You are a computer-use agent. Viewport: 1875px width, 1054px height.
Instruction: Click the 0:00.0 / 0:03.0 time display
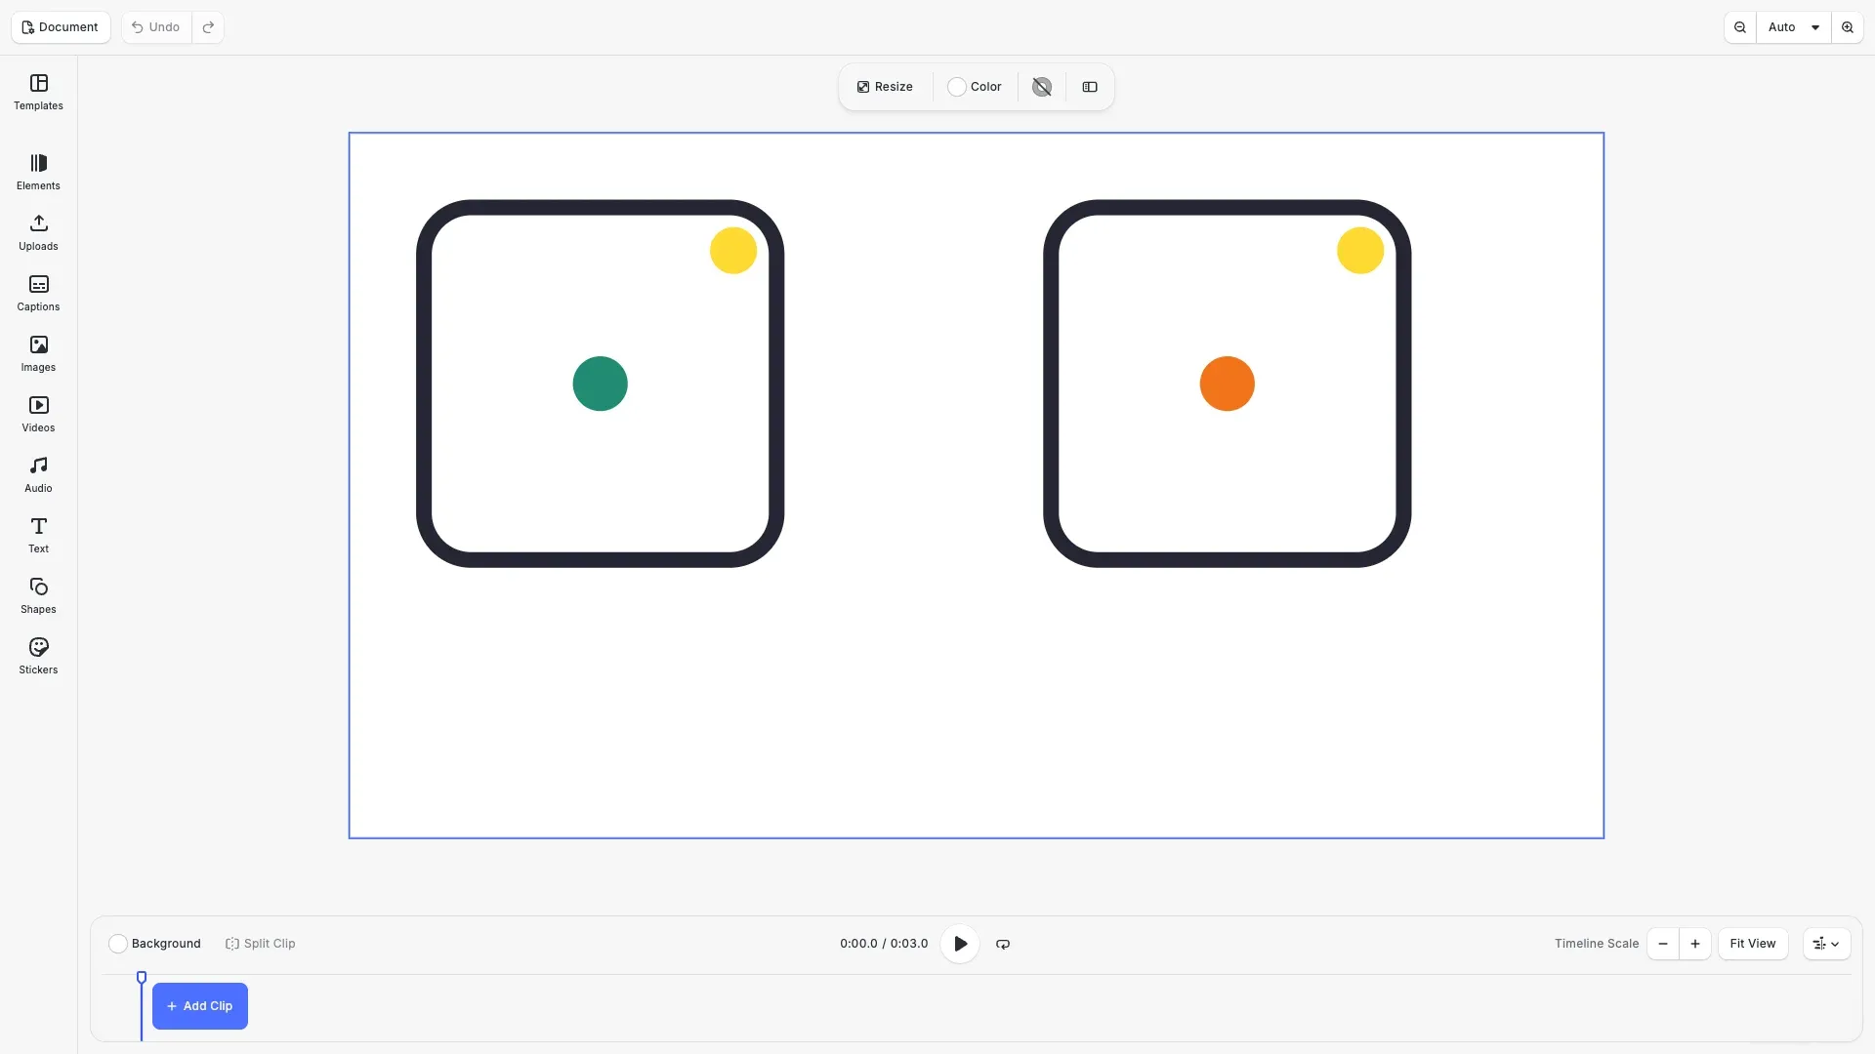[x=884, y=944]
